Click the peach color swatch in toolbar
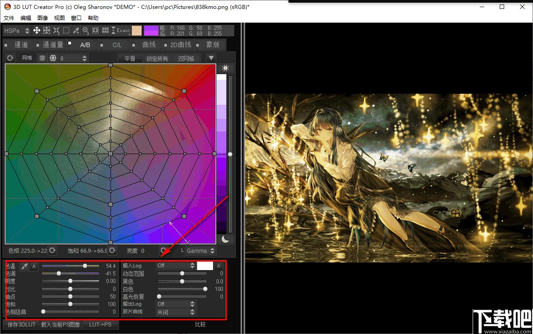 point(137,30)
